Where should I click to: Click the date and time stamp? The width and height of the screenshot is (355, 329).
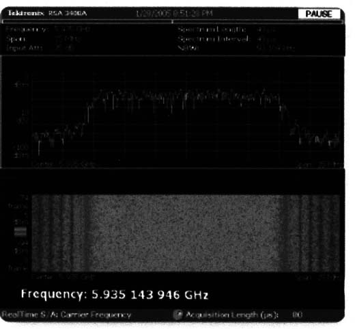tap(174, 14)
